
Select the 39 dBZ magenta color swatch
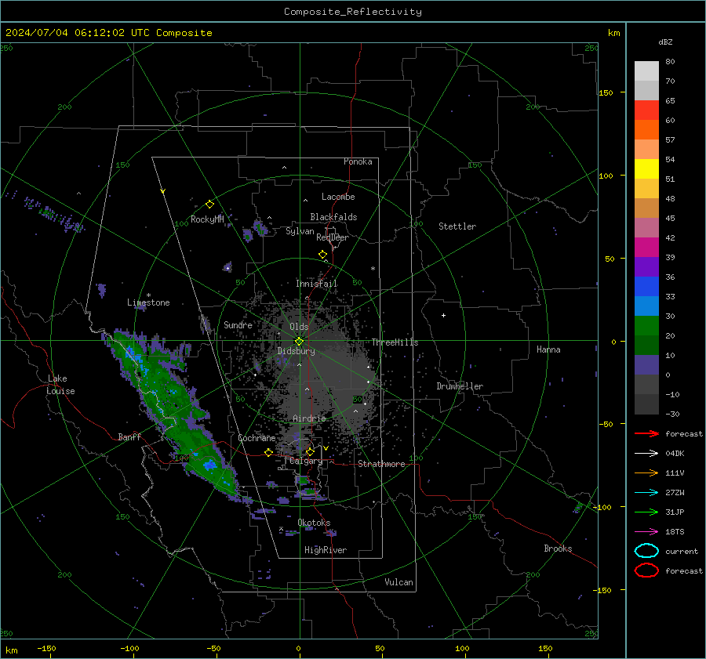coord(646,247)
